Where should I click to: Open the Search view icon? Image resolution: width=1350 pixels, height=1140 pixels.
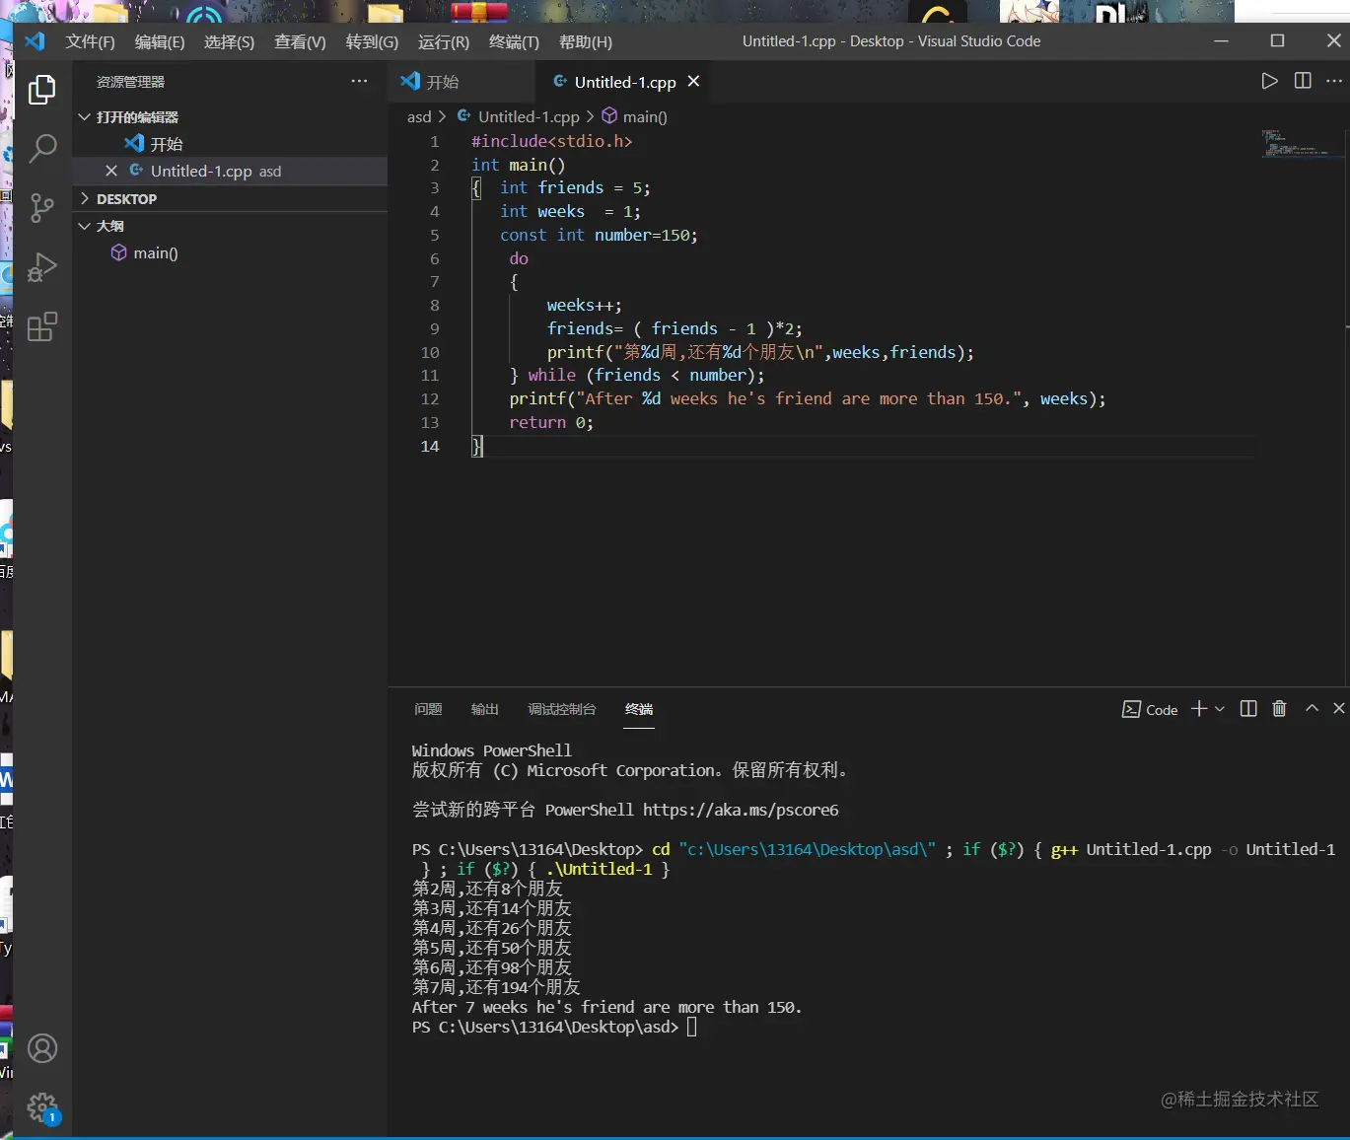click(x=42, y=149)
